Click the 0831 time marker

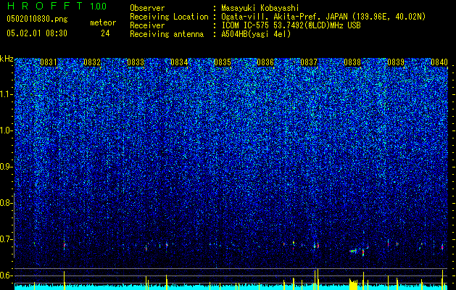click(x=49, y=62)
